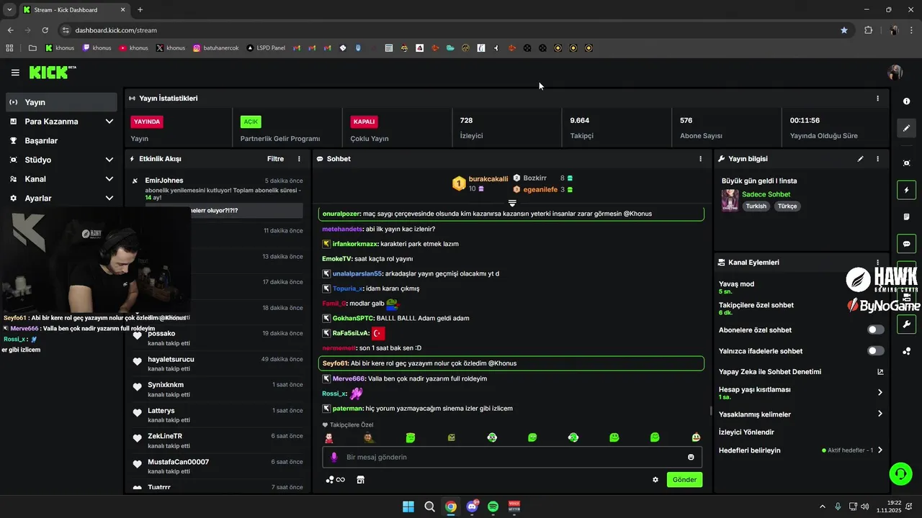Click the screen capture icon in right sidebar
Viewport: 922px width, 518px height.
(906, 163)
